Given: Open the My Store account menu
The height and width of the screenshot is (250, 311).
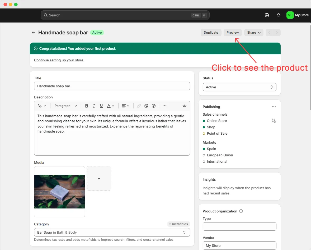Looking at the screenshot, I should click(298, 15).
